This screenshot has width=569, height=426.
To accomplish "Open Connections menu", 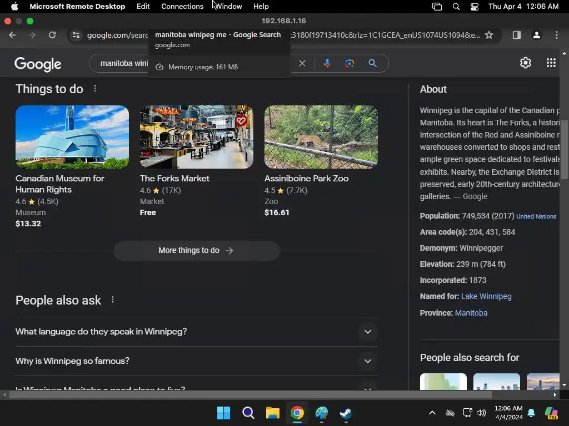I will (182, 7).
